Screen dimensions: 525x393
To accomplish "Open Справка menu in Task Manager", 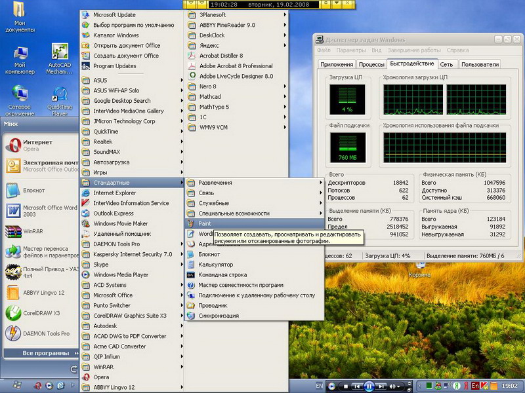I will 457,50.
